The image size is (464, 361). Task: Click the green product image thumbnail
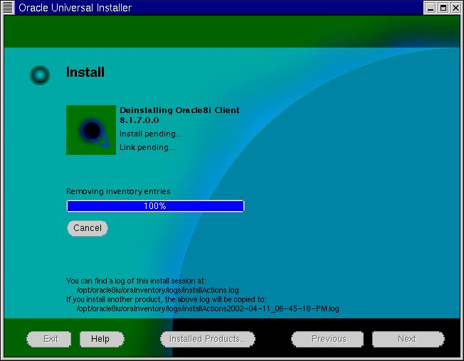pos(91,130)
